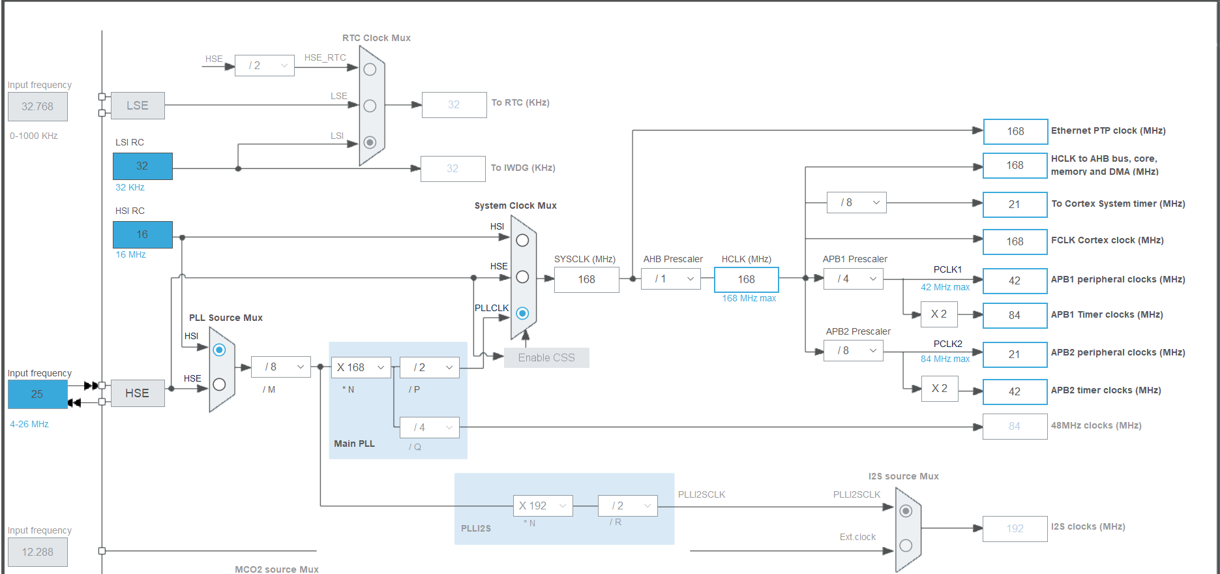Click the LSE input frequency field 32.768
1220x574 pixels.
[x=38, y=107]
